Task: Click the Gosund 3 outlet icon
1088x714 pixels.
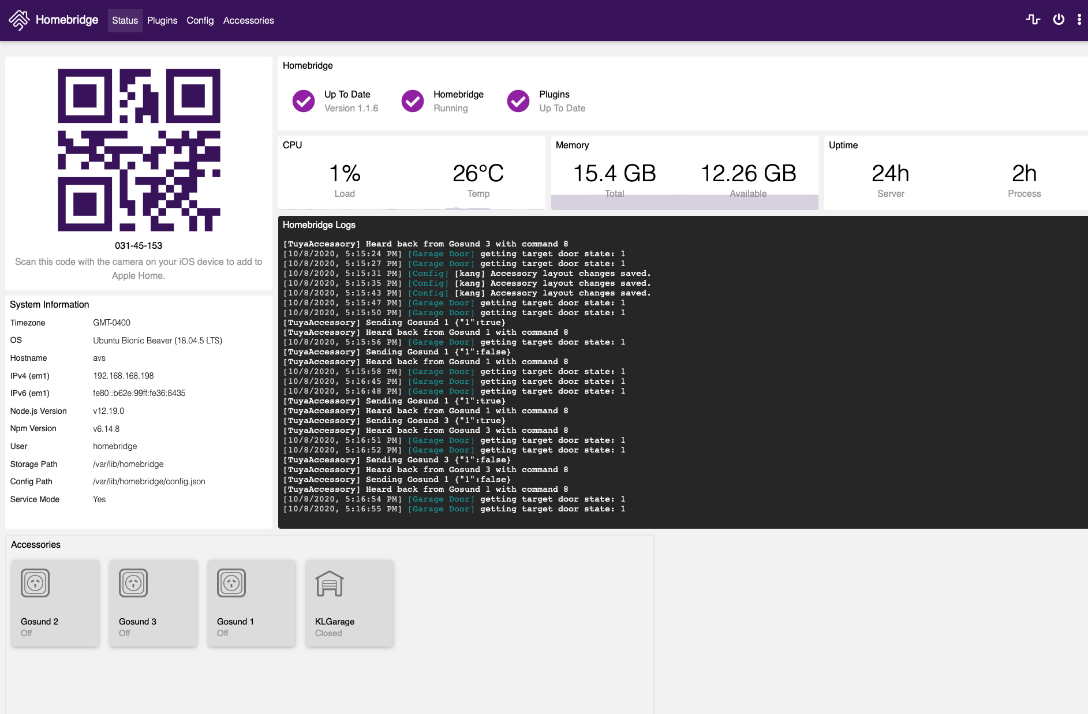Action: (x=133, y=583)
